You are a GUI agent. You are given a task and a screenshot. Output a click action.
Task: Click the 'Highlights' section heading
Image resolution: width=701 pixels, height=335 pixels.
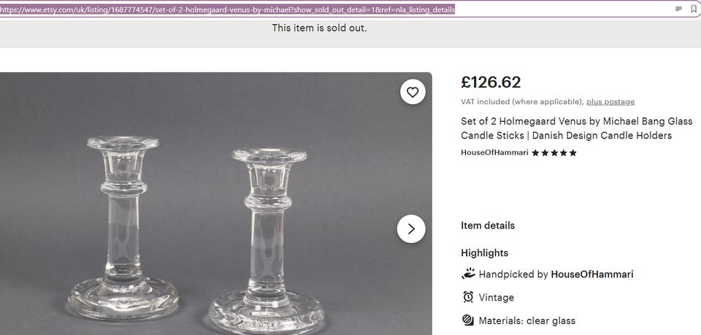coord(484,253)
